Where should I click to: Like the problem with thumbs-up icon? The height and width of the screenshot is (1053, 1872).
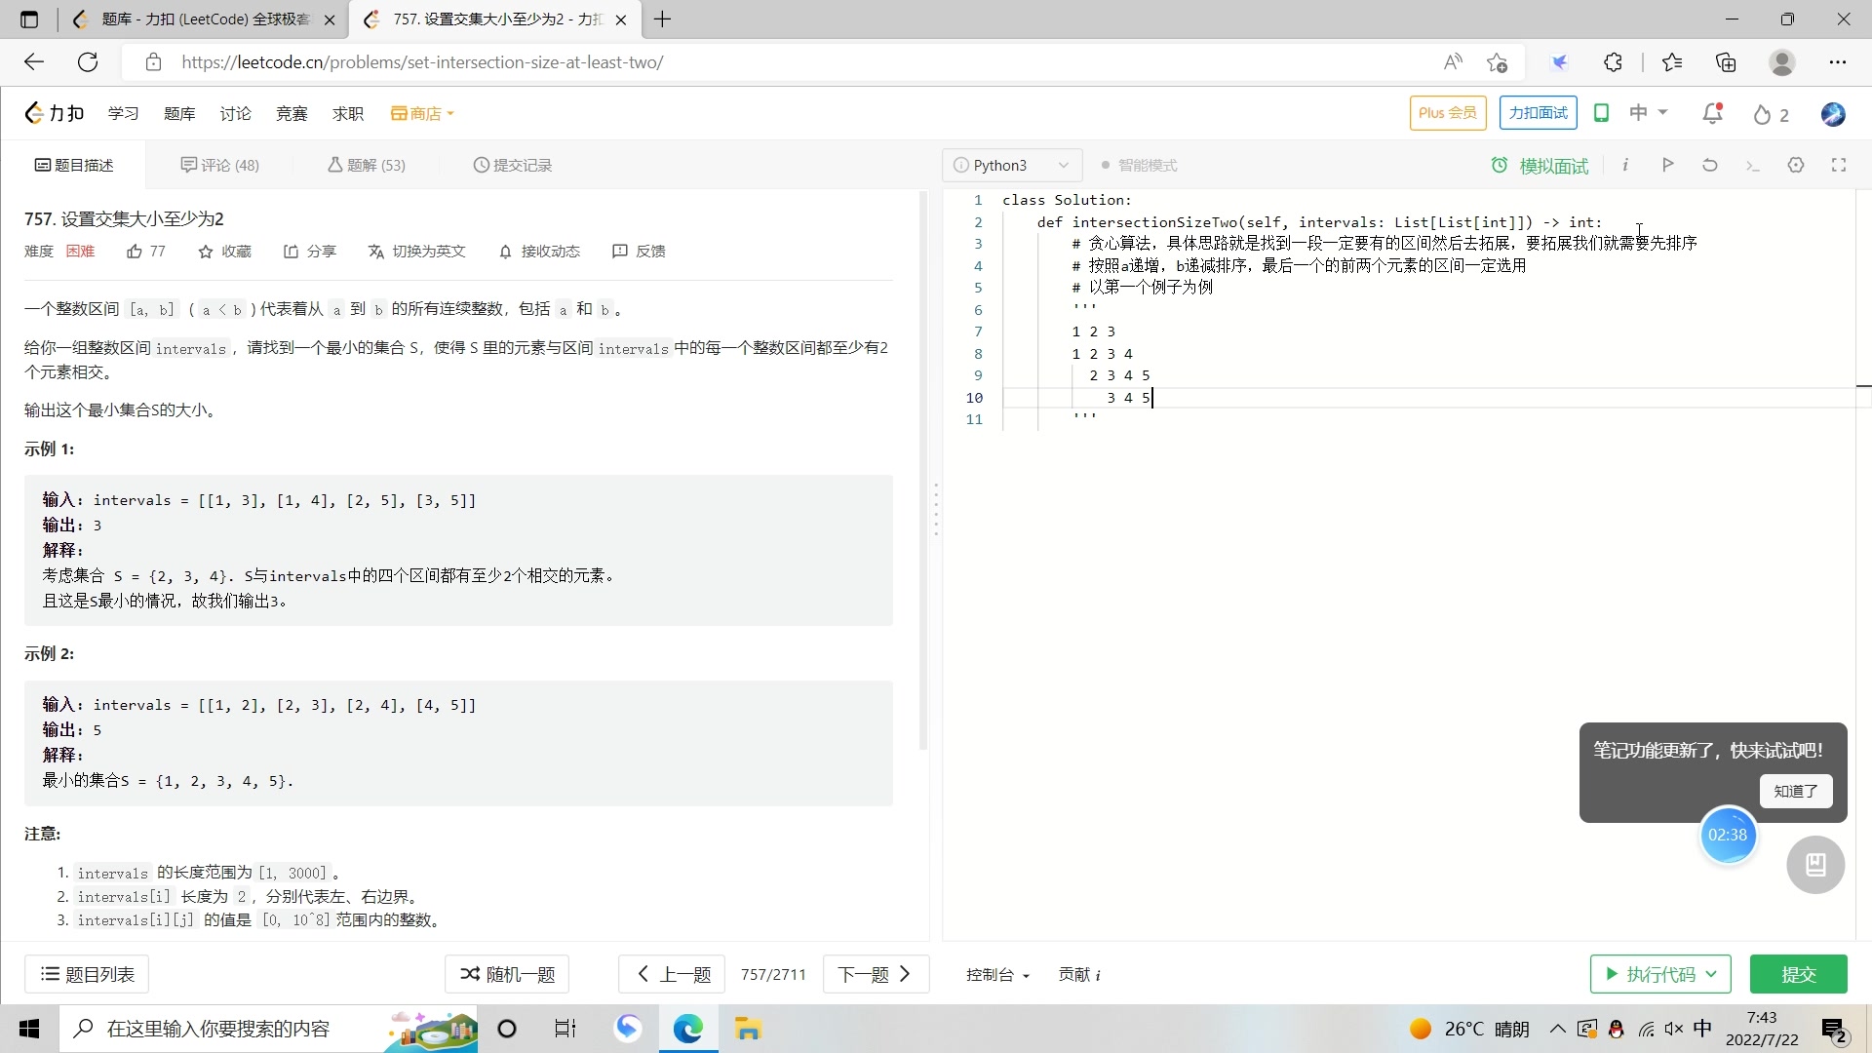pos(135,252)
